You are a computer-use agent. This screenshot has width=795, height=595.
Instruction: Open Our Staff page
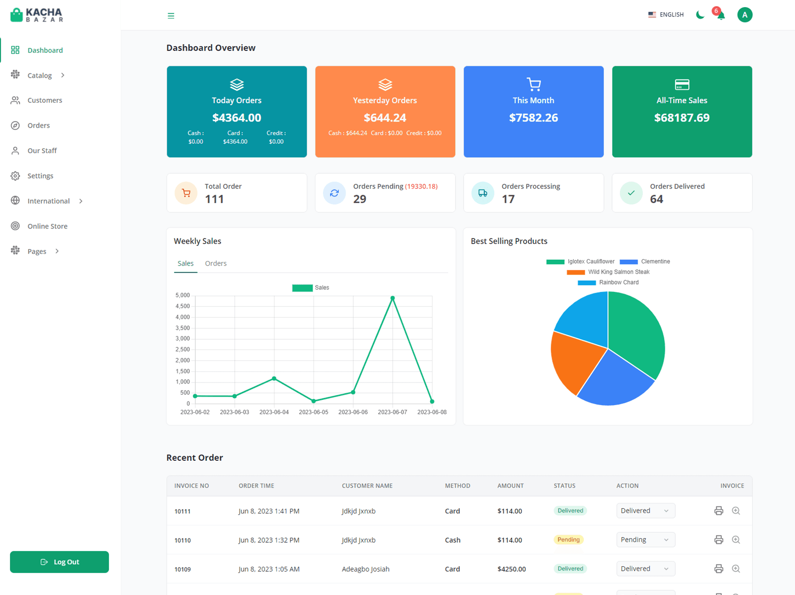(x=42, y=151)
